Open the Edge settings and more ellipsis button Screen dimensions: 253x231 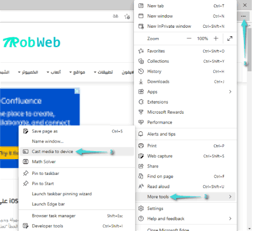coord(243,16)
